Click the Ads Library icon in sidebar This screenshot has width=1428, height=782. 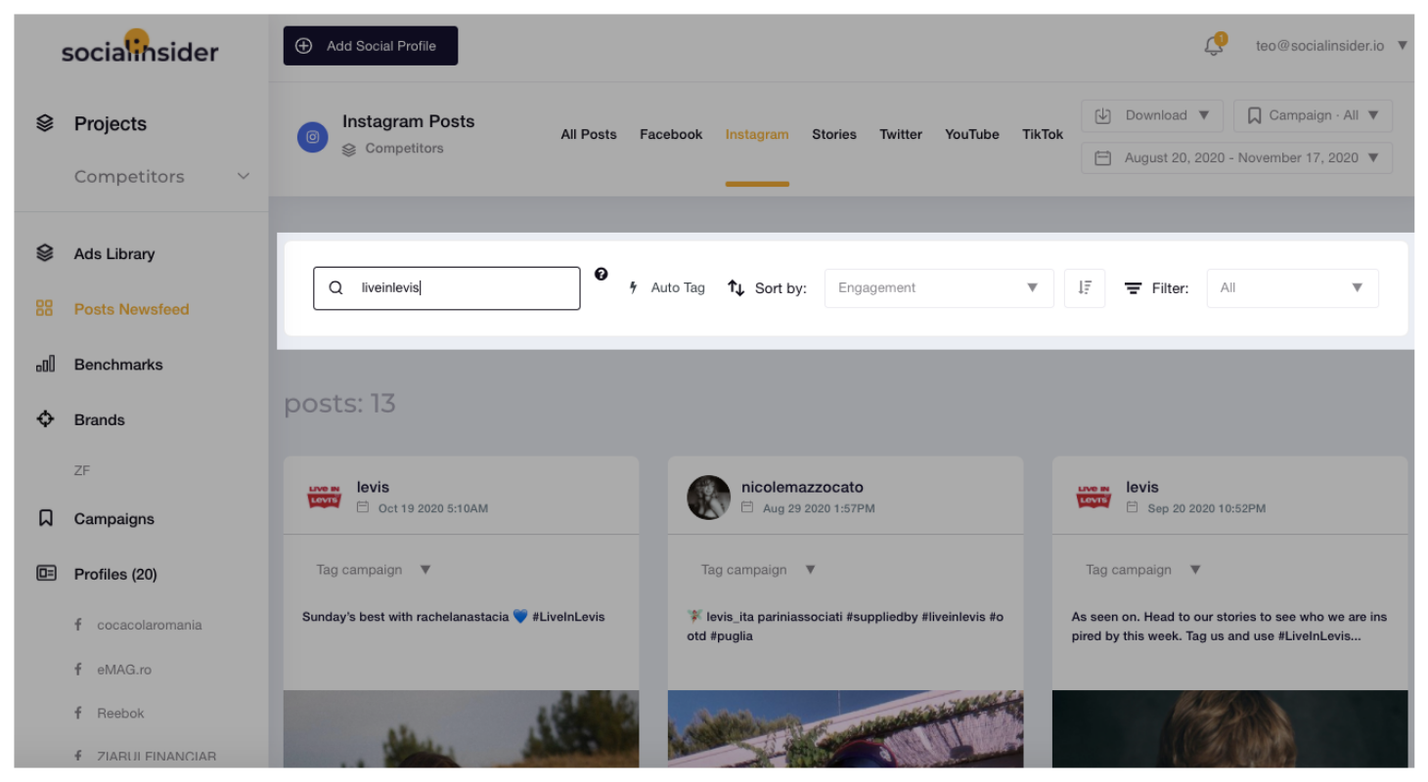(45, 253)
